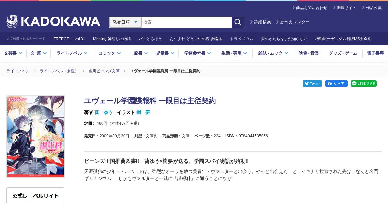Expand the 文芸書 menu

click(13, 53)
